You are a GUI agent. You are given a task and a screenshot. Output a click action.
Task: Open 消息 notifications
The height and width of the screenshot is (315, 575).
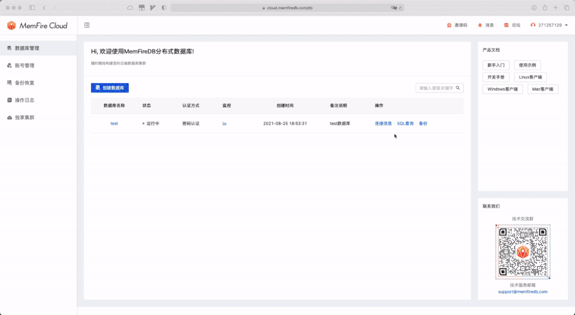coord(486,25)
